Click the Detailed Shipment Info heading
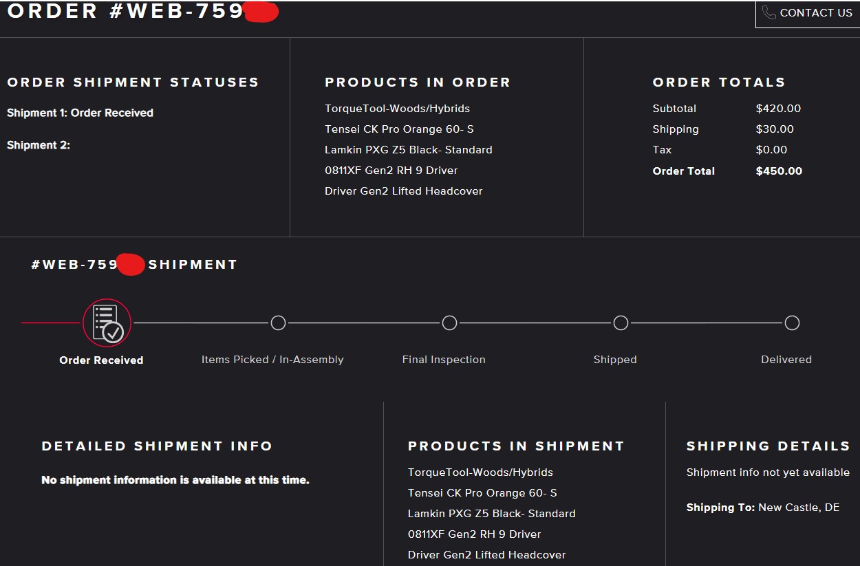 157,446
